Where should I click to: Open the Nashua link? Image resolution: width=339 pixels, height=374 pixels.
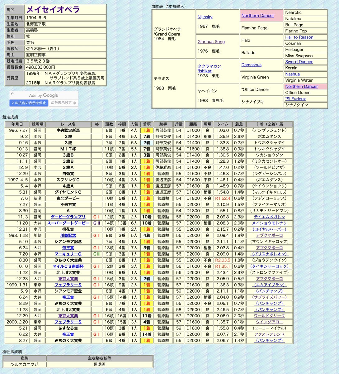pos(292,74)
